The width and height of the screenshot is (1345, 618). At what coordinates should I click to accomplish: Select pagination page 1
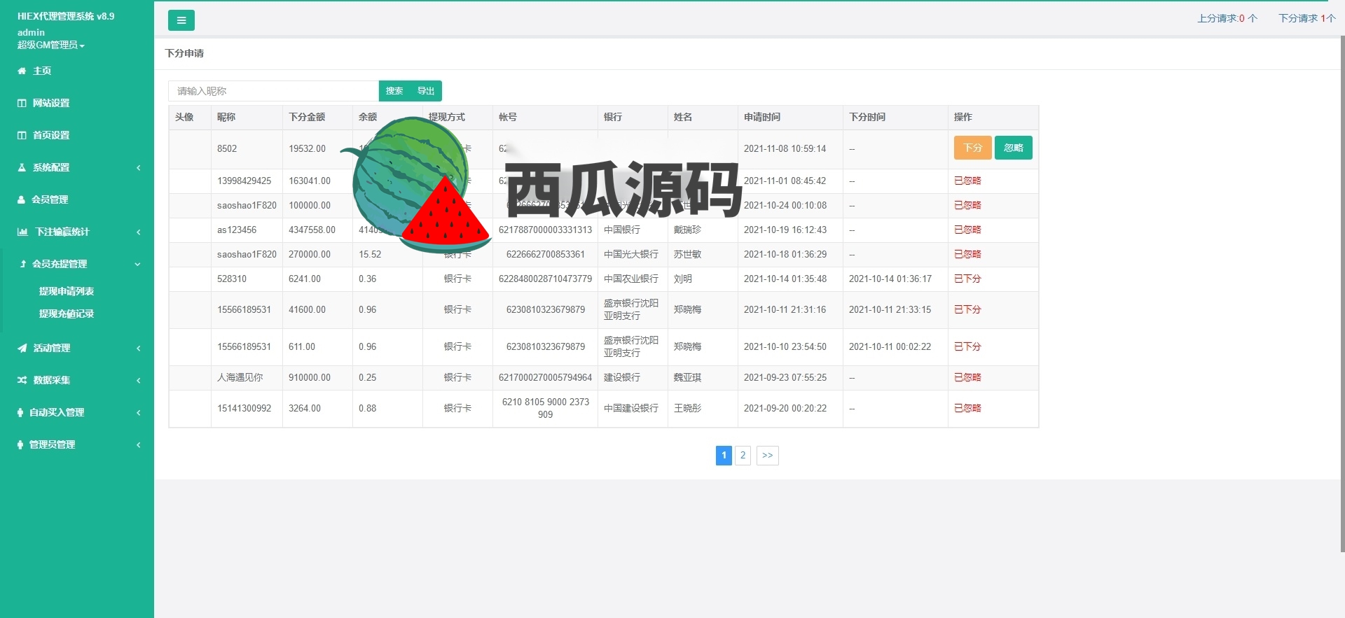724,456
